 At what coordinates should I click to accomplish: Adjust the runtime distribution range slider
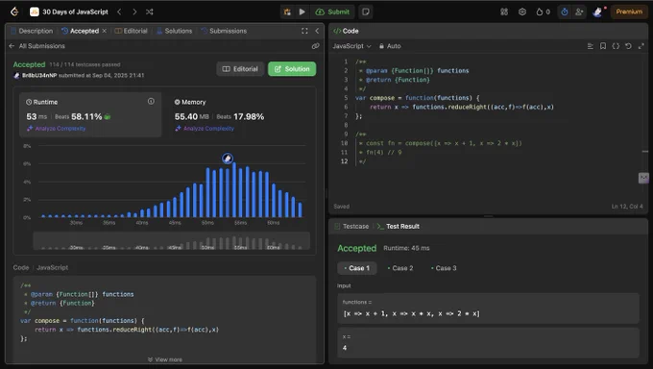tap(172, 241)
